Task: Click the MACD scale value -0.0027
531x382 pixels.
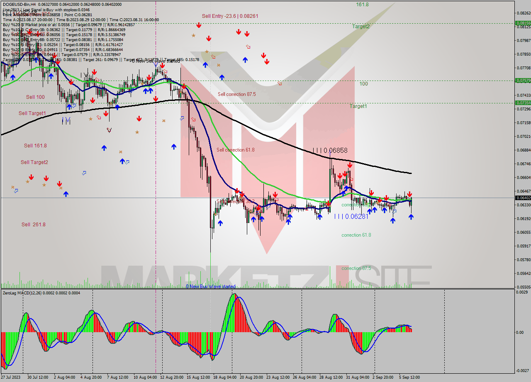Action: 522,370
